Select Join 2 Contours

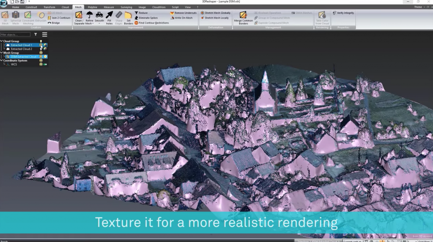[59, 18]
